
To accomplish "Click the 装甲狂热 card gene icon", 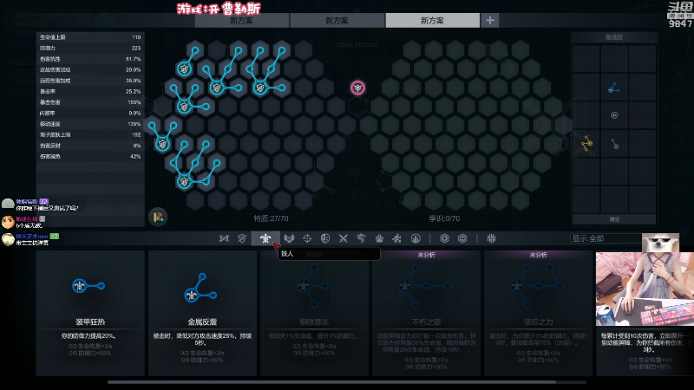I will (x=88, y=286).
